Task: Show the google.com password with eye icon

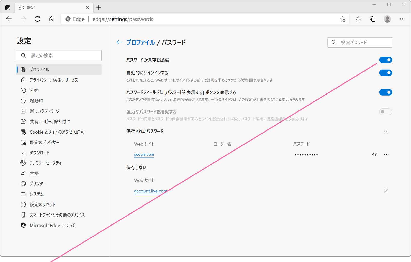Action: (x=375, y=155)
